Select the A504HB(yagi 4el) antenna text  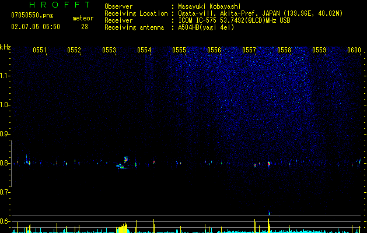(x=206, y=27)
